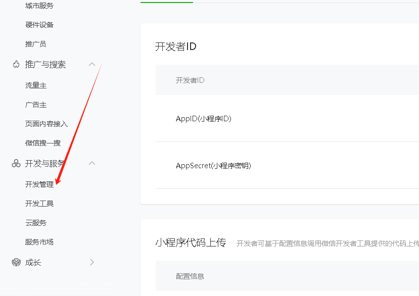419x296 pixels.
Task: Click the flame icon beside 推广与搜索
Action: (16, 64)
